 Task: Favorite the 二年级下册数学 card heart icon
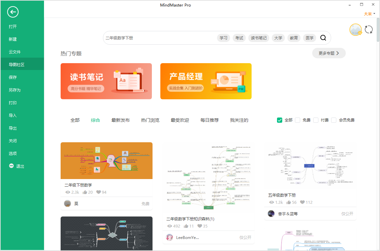point(98,192)
